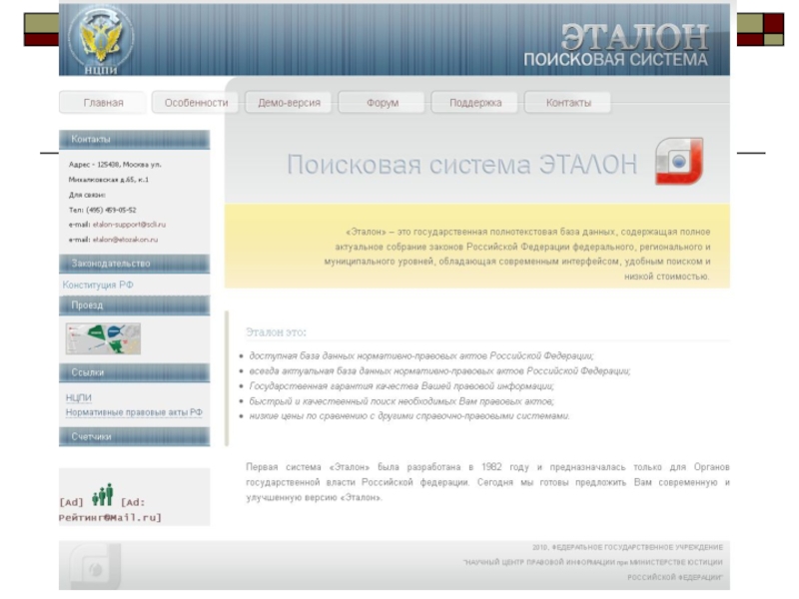This screenshot has width=799, height=599.
Task: Click the Контакты sidebar header
Action: tap(135, 140)
